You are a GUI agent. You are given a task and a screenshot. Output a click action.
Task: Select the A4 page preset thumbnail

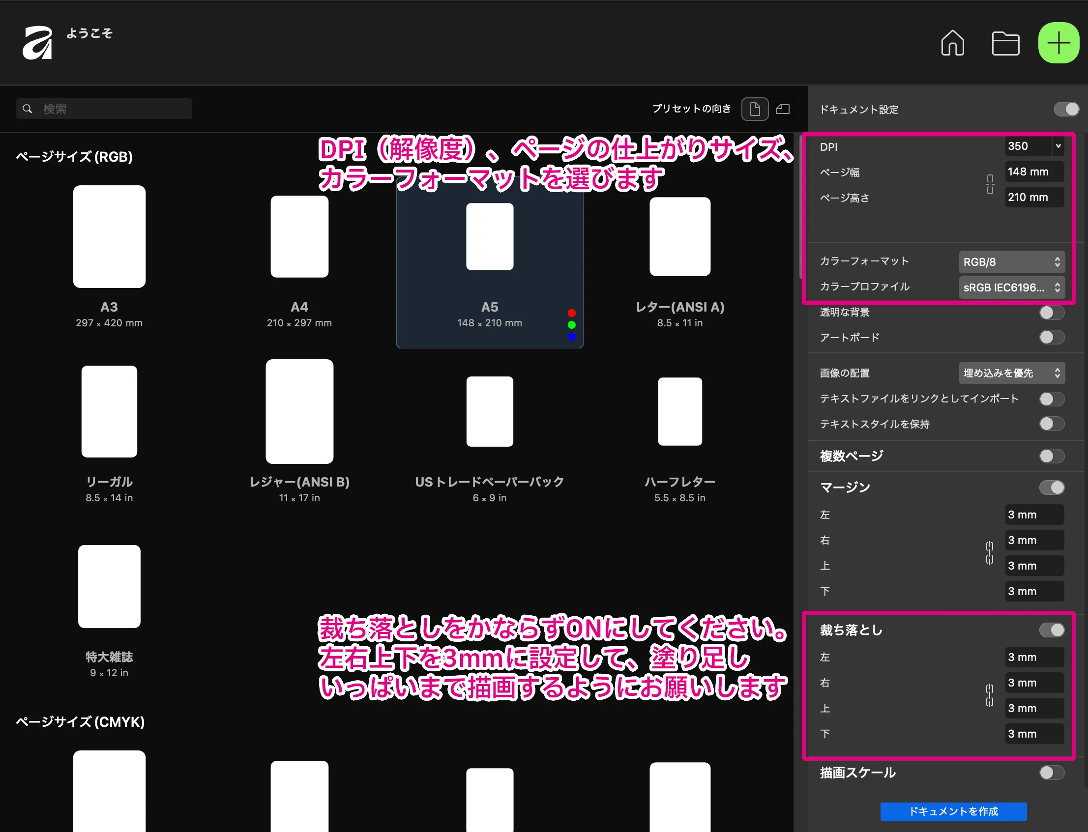click(x=299, y=237)
